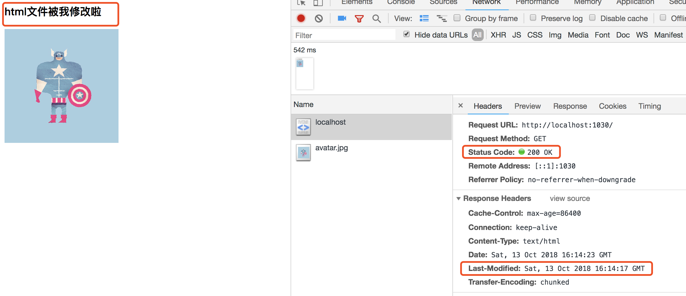Check the Disable cache checkbox
Image resolution: width=686 pixels, height=296 pixels.
592,18
